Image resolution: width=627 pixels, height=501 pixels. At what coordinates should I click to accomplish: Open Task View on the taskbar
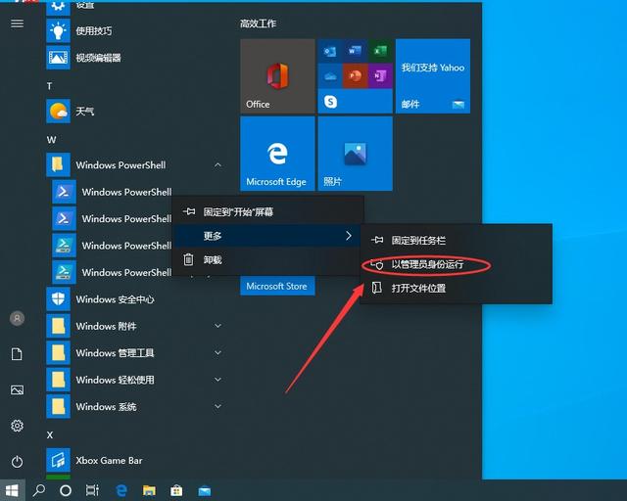tap(92, 489)
